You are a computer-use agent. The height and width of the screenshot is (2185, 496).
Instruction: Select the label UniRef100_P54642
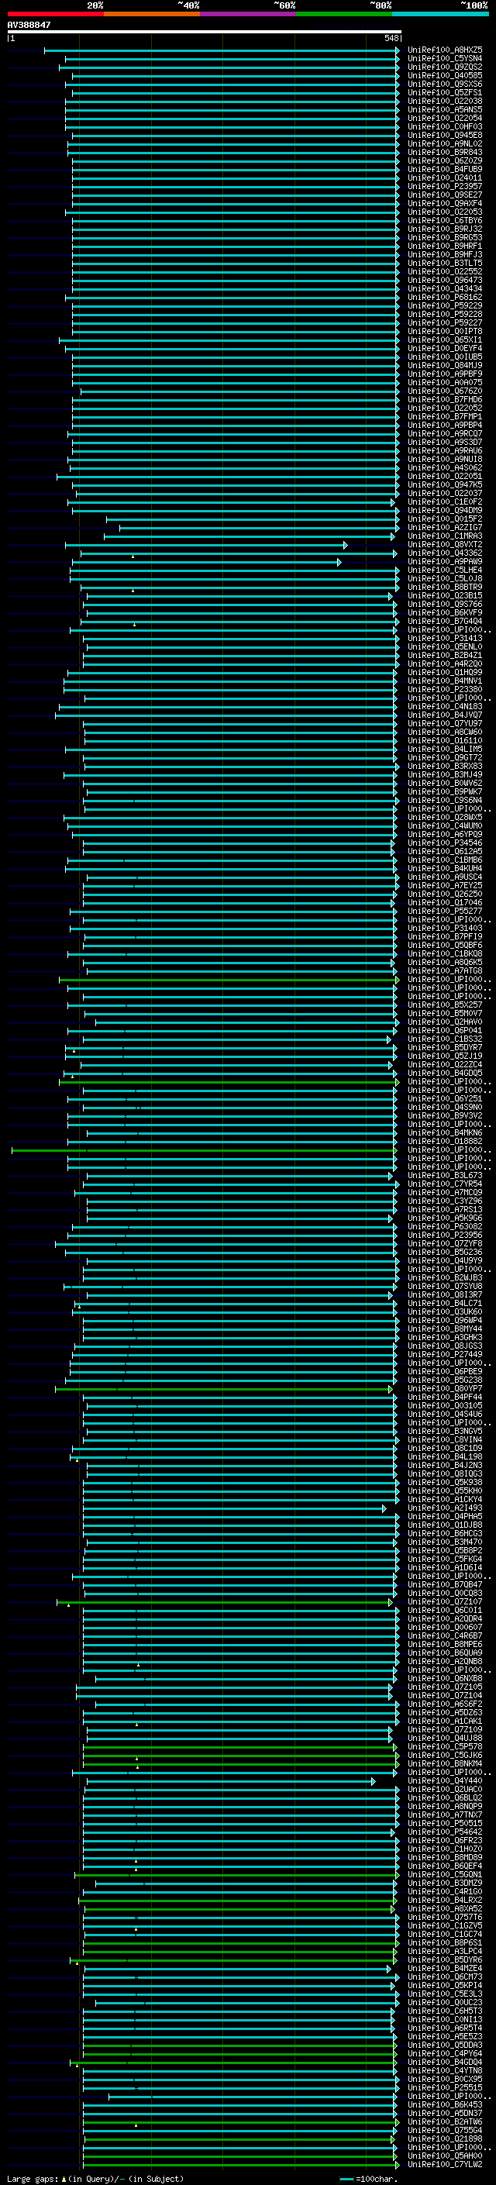point(445,1832)
